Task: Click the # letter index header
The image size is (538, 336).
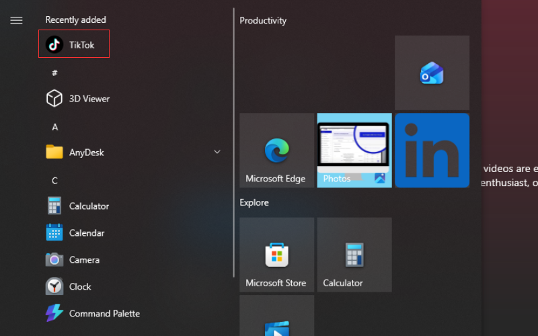Action: pos(54,73)
